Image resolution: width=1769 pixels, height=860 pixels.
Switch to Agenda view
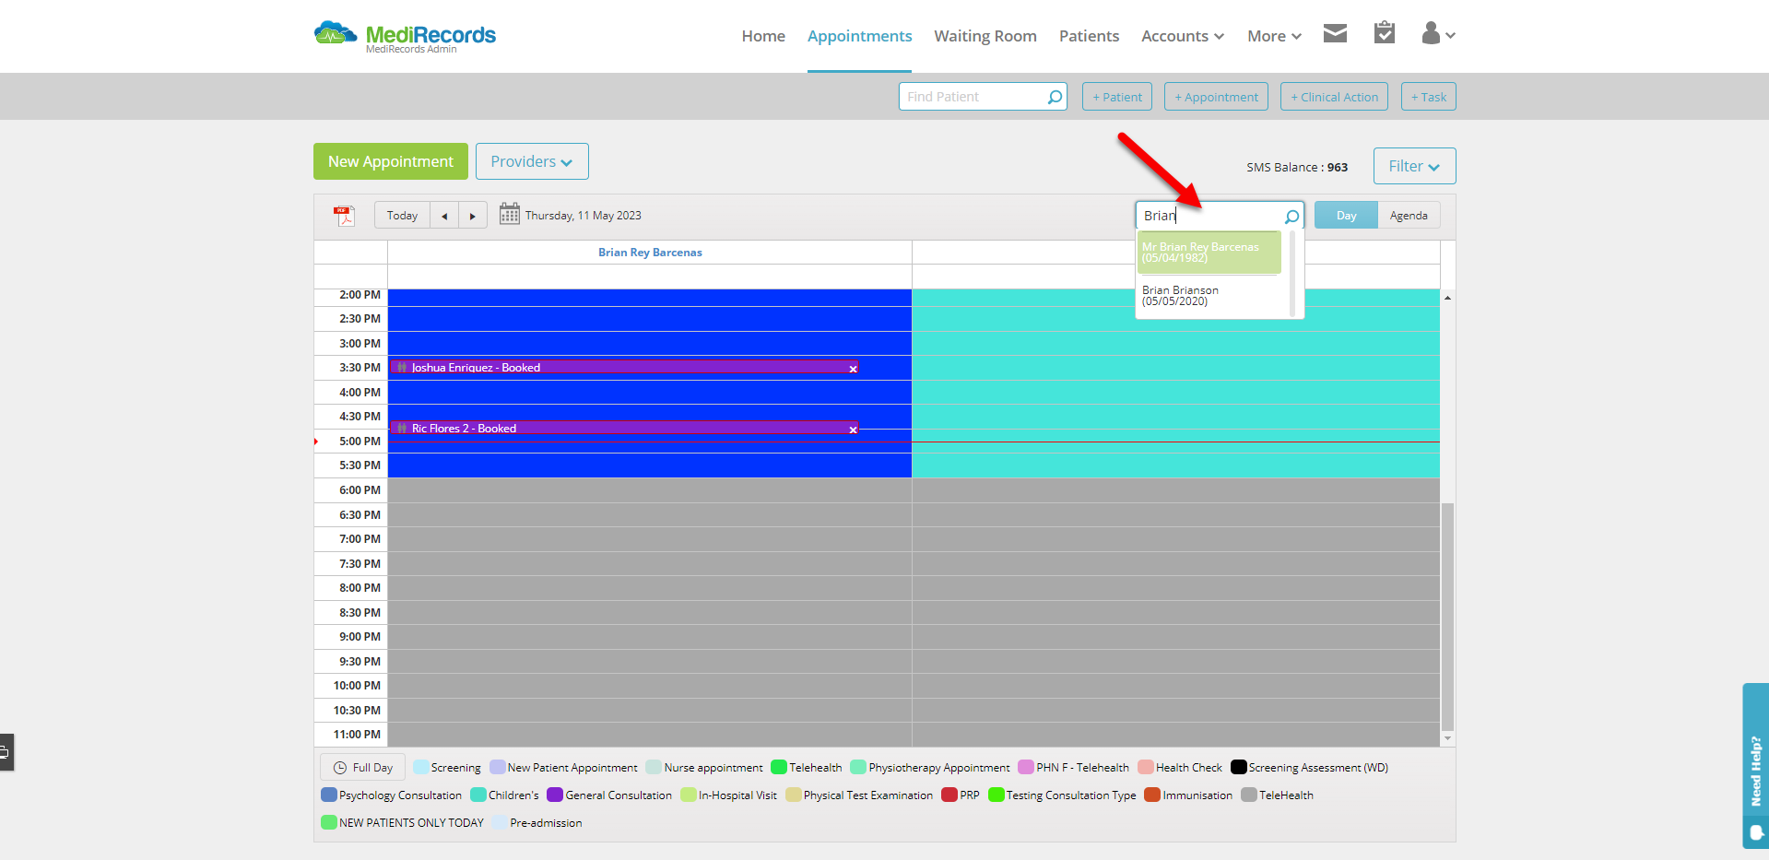tap(1409, 216)
